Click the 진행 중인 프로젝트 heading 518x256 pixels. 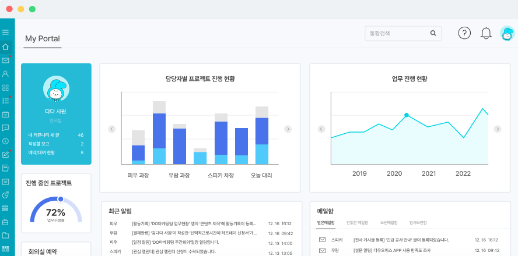[49, 183]
